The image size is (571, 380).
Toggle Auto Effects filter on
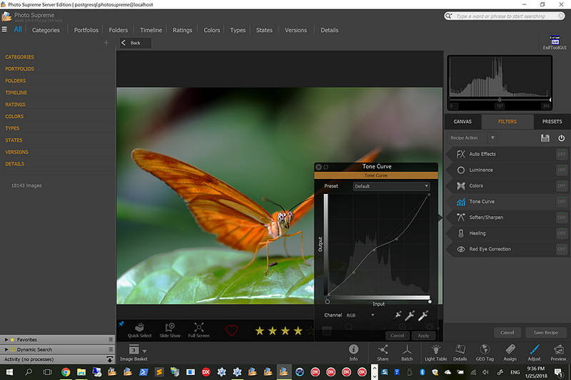[562, 154]
